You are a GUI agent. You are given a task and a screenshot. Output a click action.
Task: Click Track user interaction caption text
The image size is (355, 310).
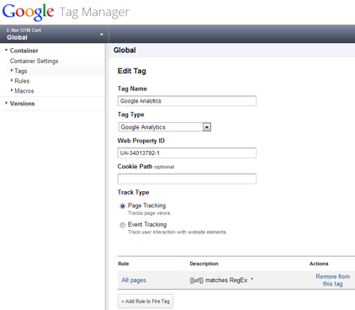pos(177,232)
